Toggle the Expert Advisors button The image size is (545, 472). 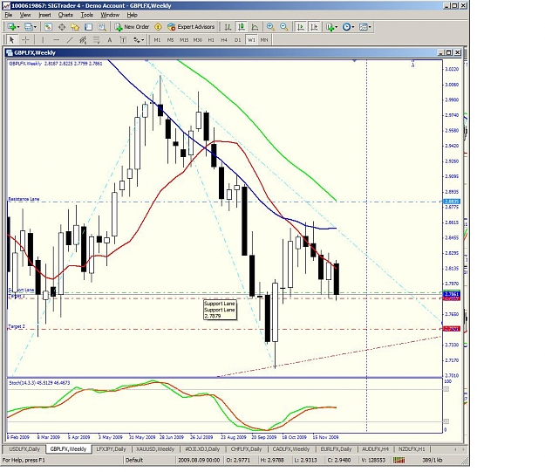[191, 27]
